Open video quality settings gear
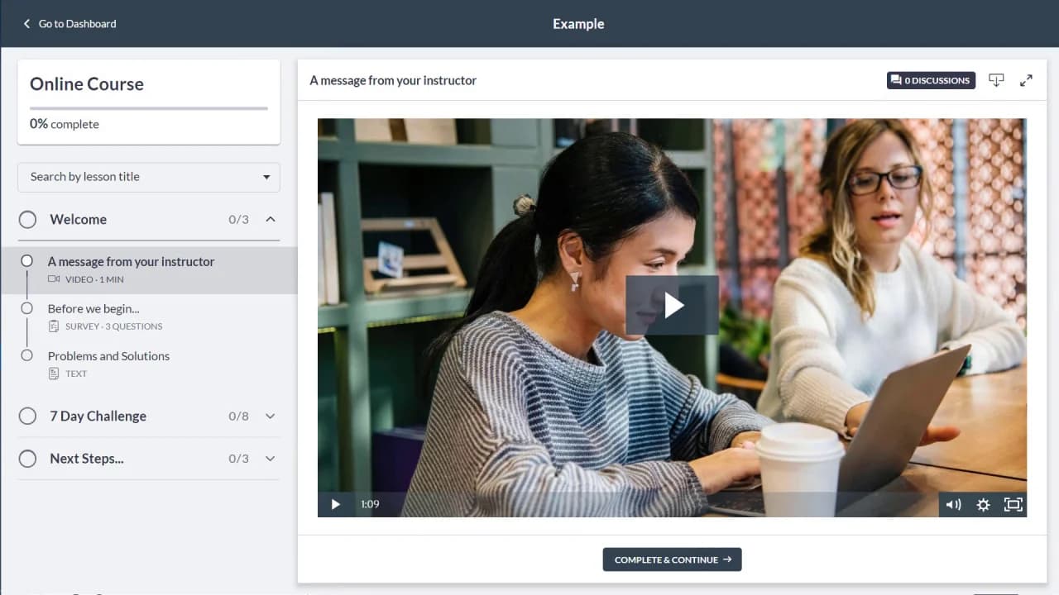1059x595 pixels. (x=983, y=504)
